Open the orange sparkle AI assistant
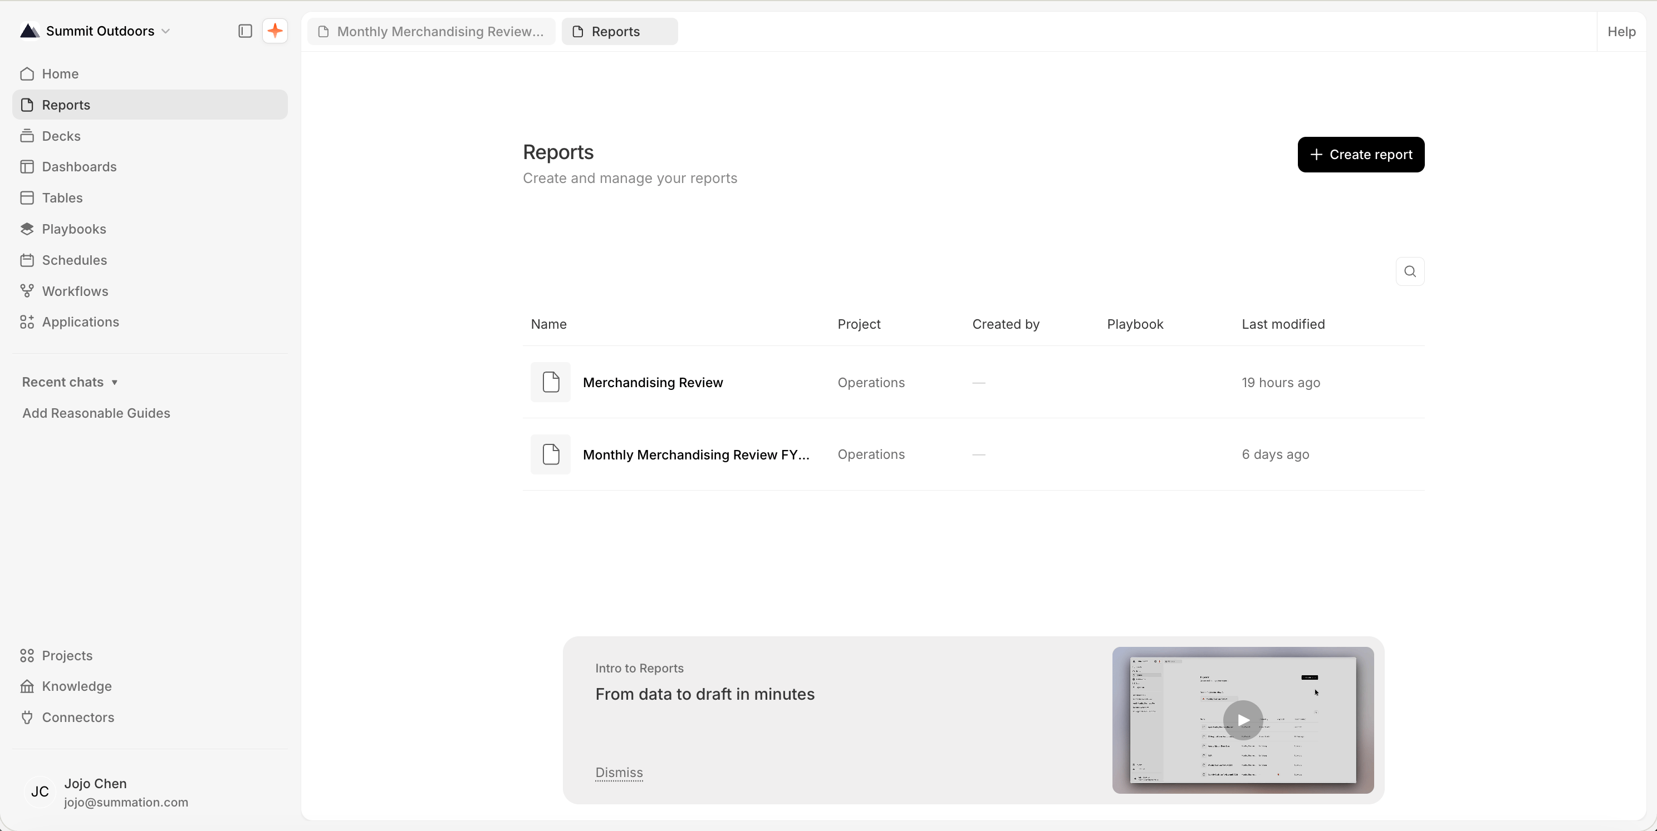 tap(274, 31)
